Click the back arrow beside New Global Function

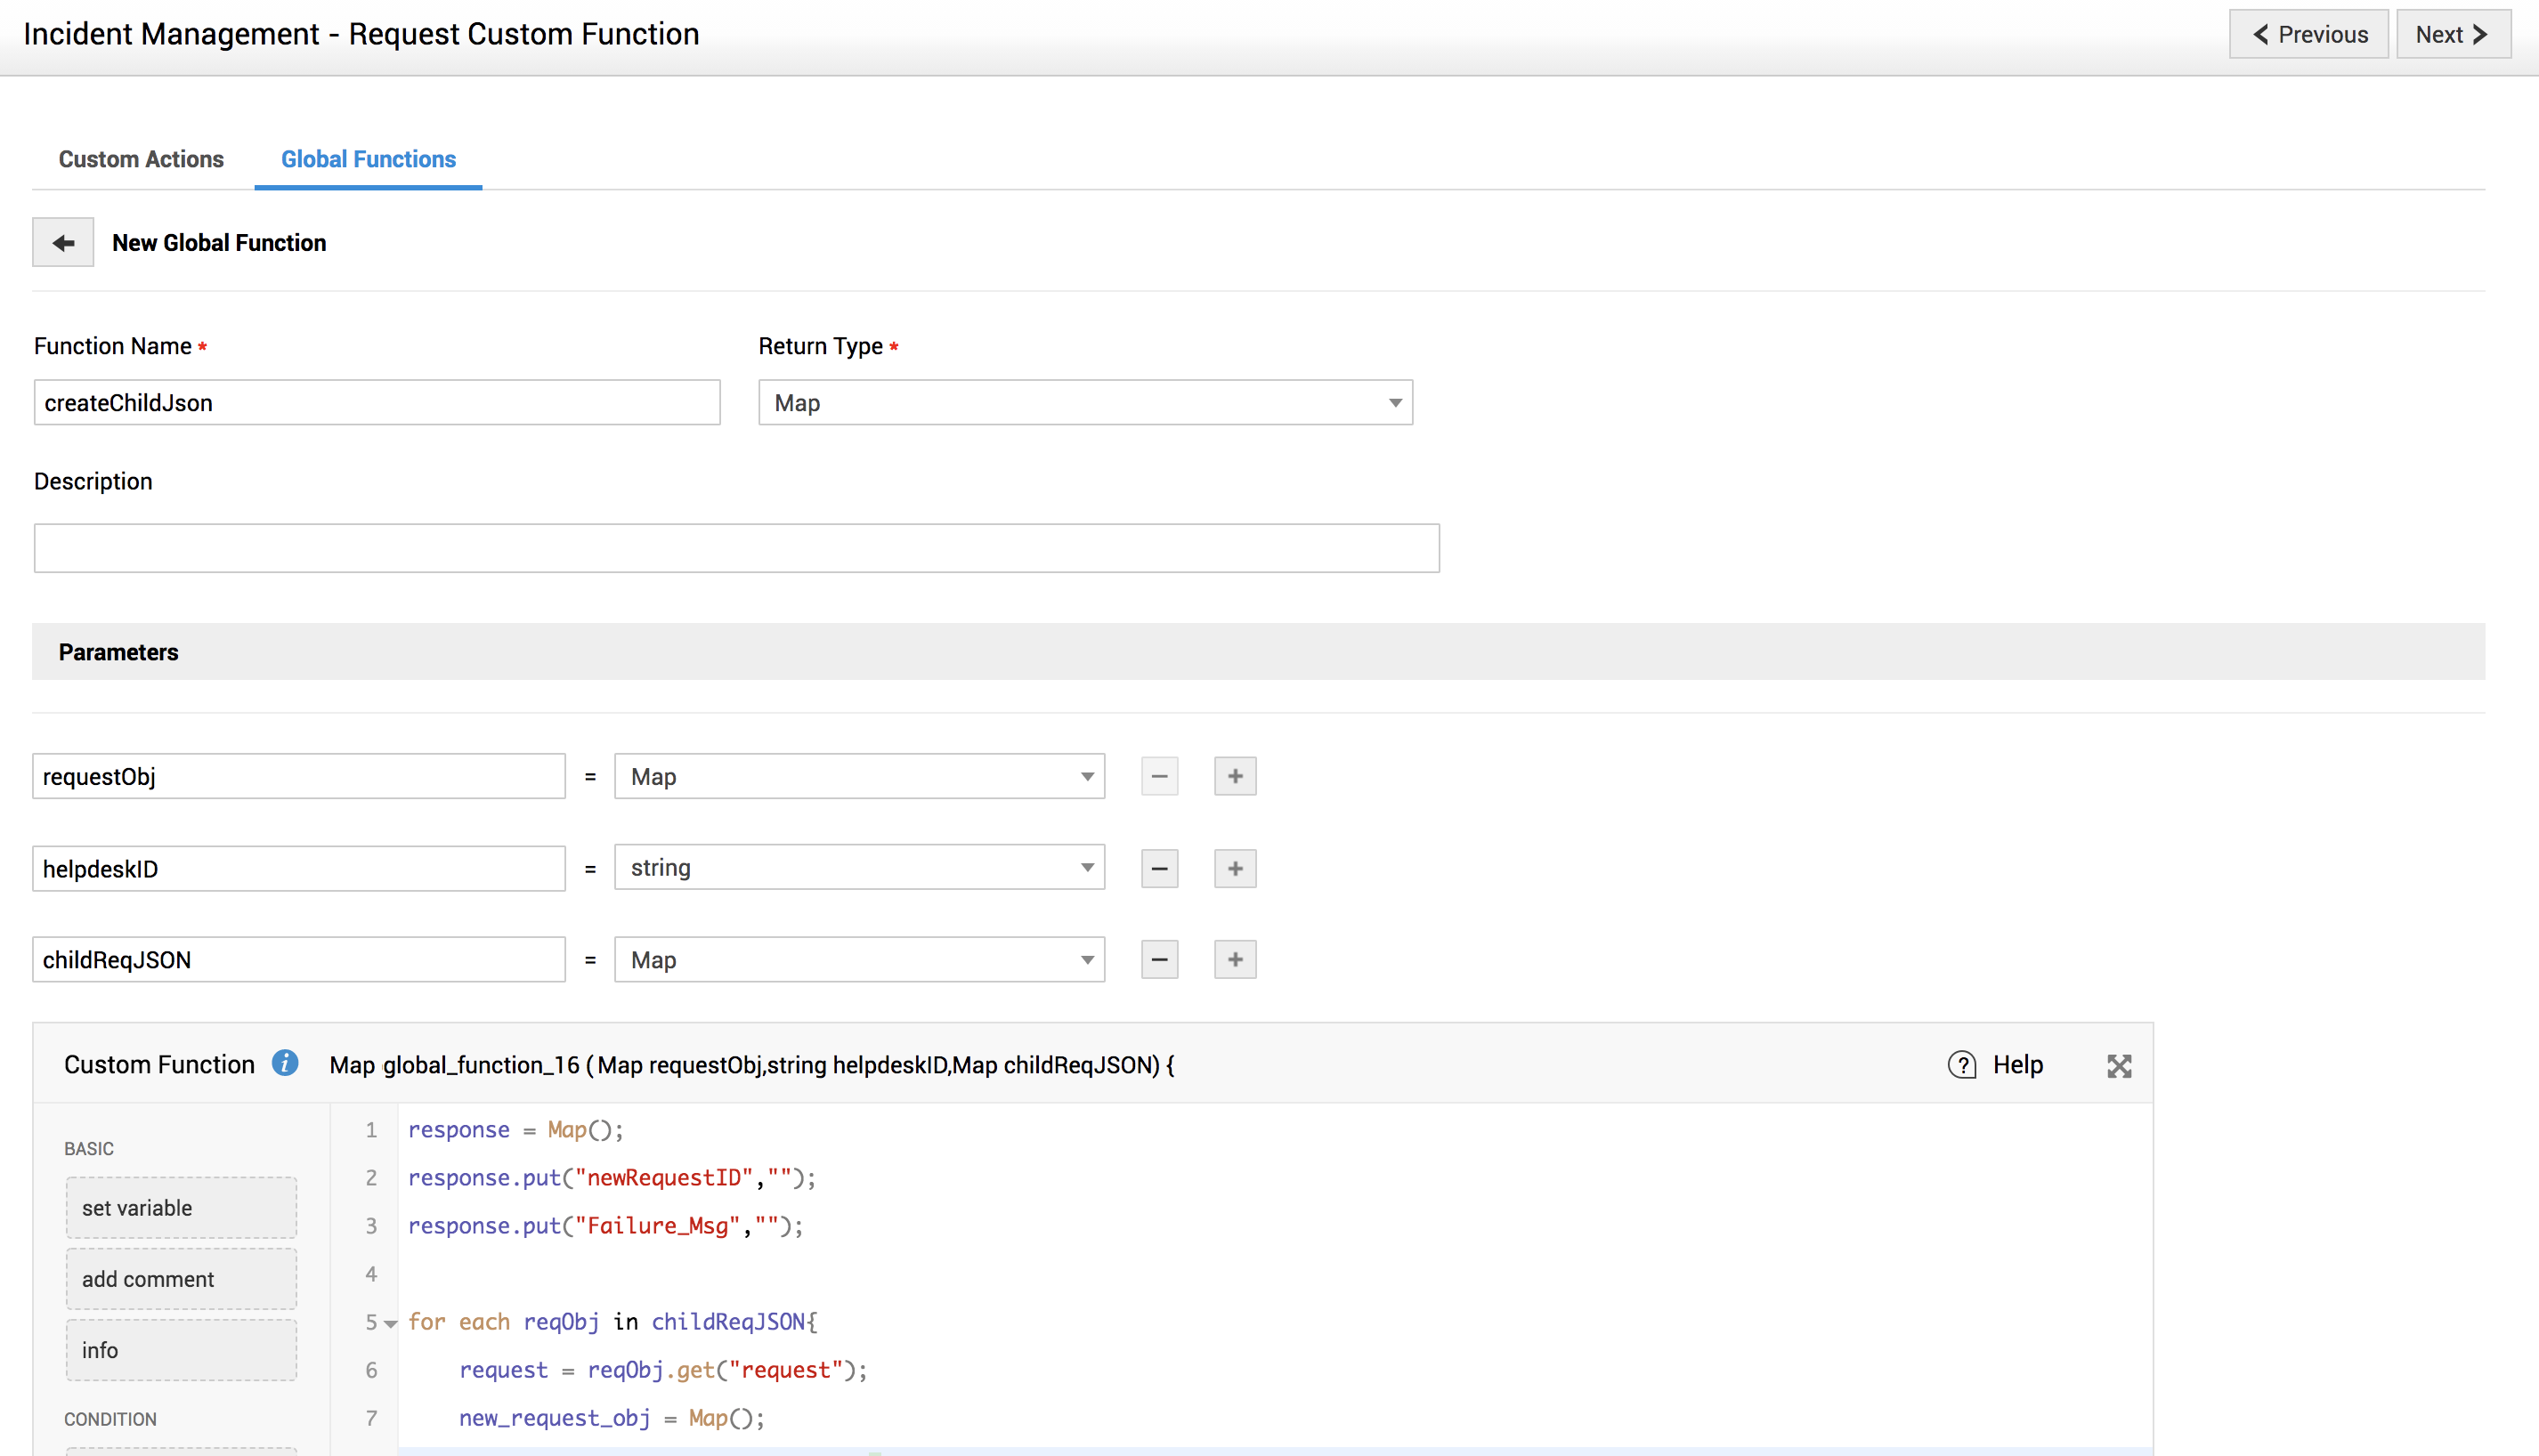pyautogui.click(x=63, y=243)
